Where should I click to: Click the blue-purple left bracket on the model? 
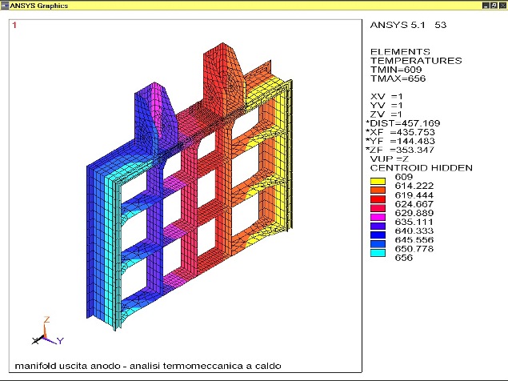[155, 118]
